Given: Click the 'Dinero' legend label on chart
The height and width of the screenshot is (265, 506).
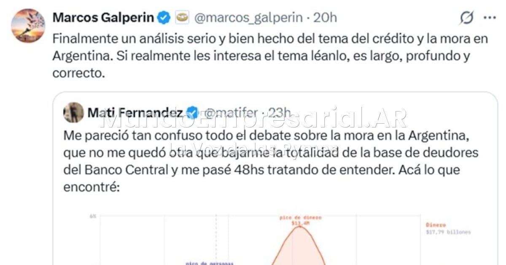Looking at the screenshot, I should pyautogui.click(x=435, y=225).
